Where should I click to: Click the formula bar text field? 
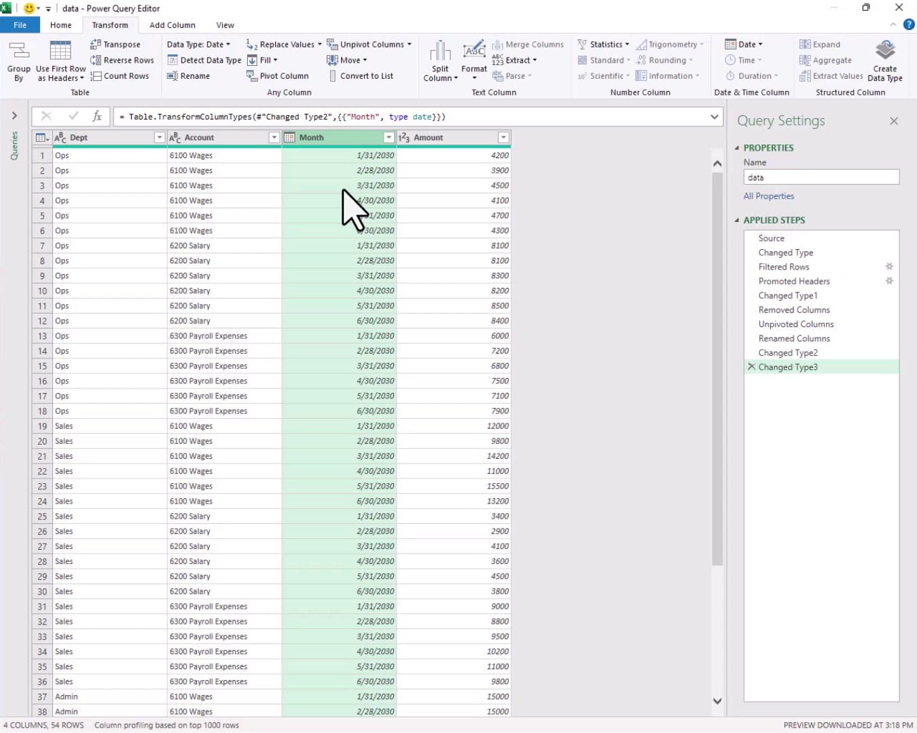tap(411, 117)
